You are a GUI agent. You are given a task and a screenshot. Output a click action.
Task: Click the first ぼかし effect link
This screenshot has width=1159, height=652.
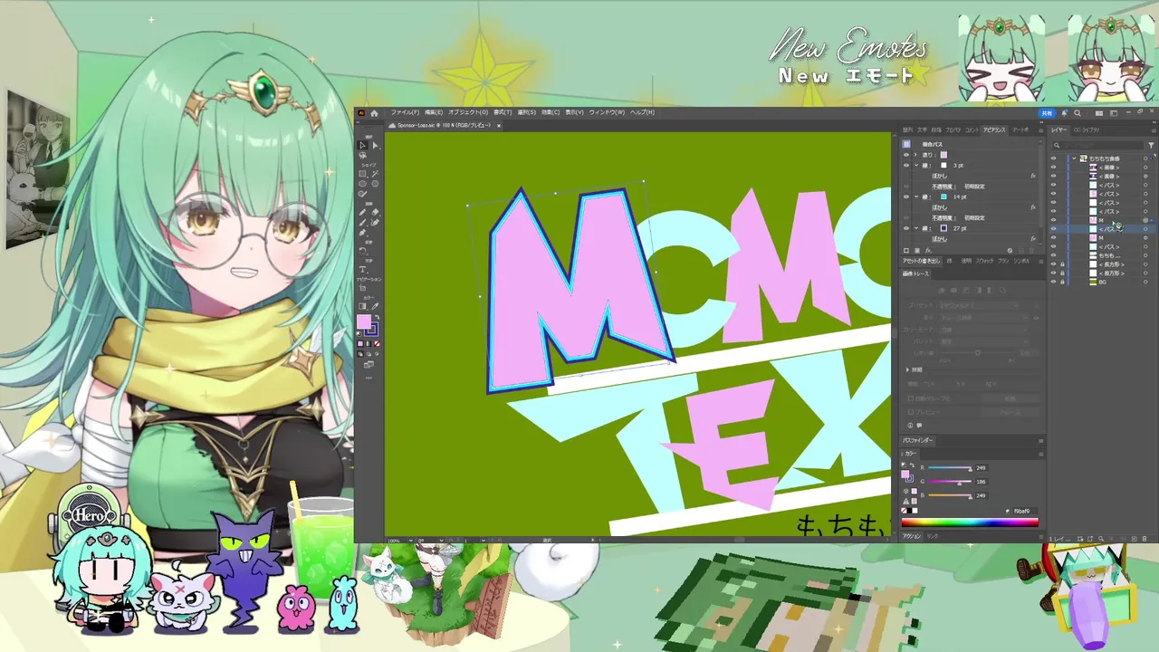940,176
